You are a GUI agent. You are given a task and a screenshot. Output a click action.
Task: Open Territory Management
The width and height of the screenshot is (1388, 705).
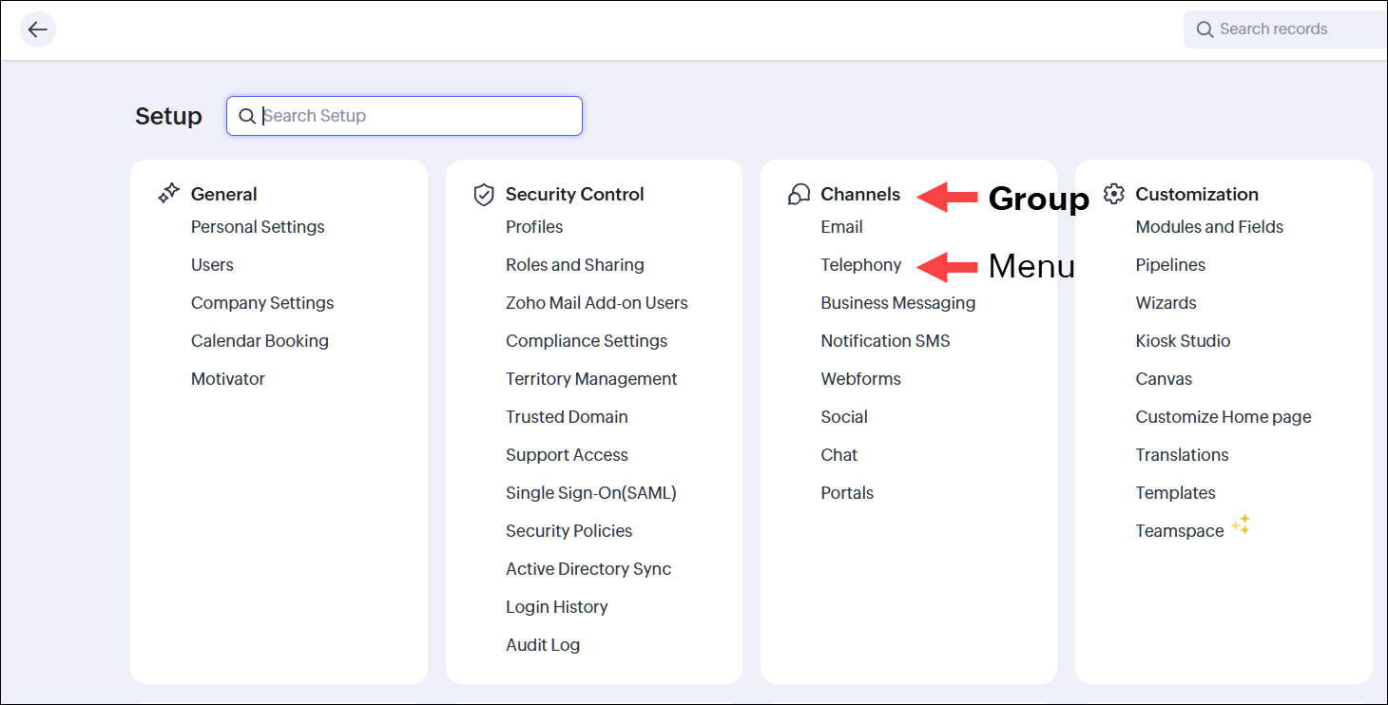591,379
